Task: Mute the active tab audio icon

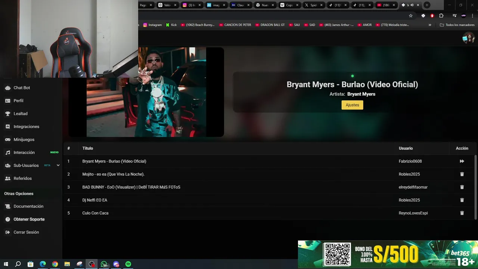Action: click(412, 5)
